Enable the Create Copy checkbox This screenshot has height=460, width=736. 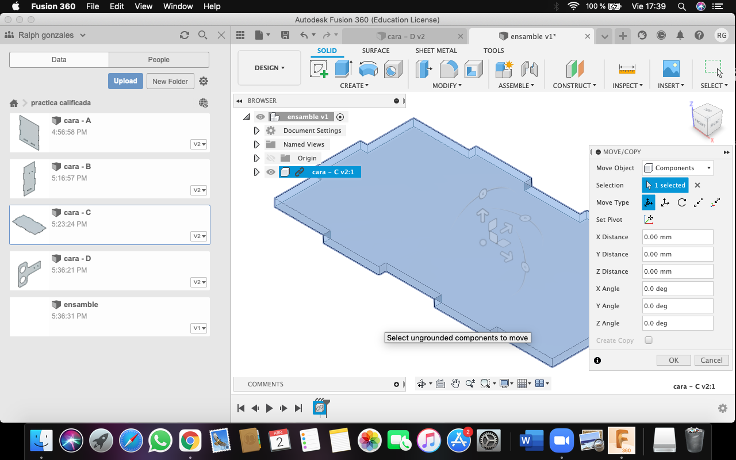[x=649, y=340]
